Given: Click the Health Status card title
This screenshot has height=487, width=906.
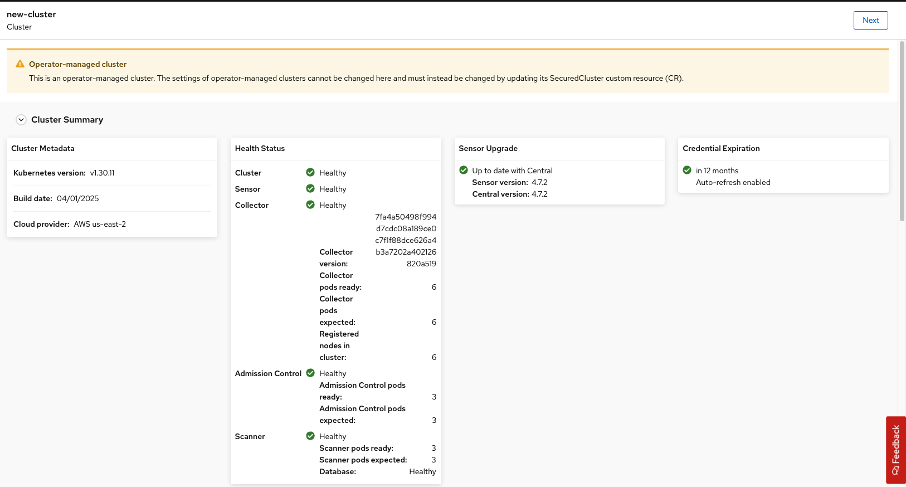Looking at the screenshot, I should tap(260, 148).
